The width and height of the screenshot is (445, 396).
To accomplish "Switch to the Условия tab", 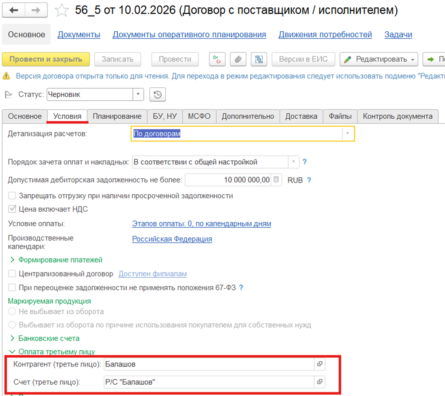I will (x=67, y=116).
